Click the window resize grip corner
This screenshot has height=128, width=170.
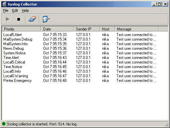click(x=167, y=124)
